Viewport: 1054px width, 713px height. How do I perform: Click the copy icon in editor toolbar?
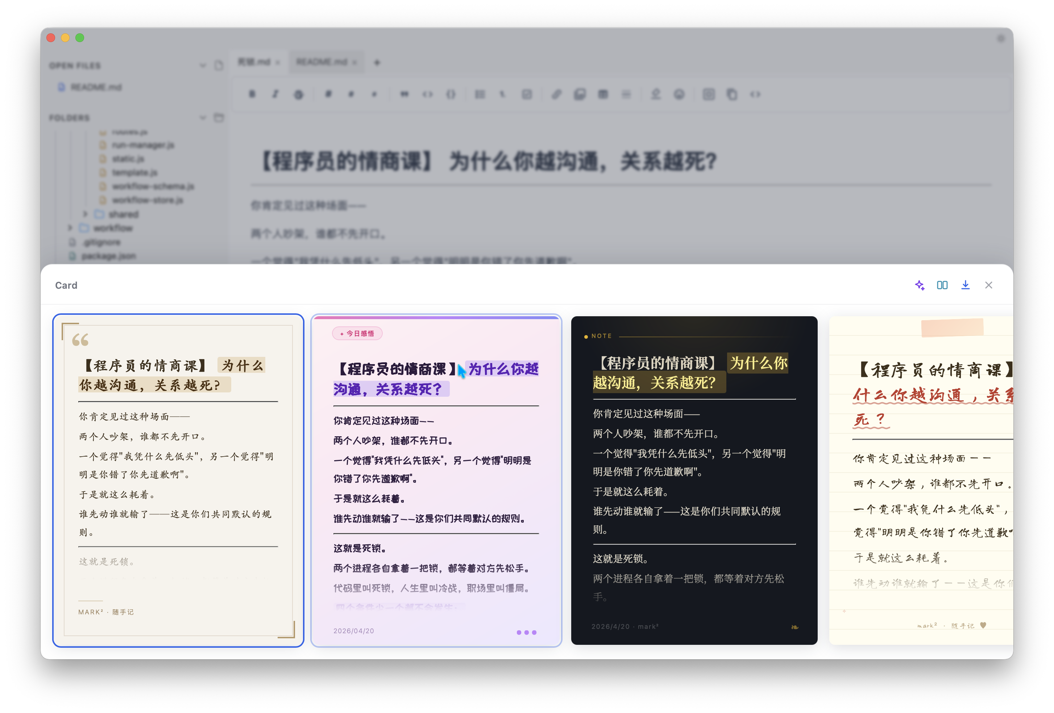click(x=731, y=94)
